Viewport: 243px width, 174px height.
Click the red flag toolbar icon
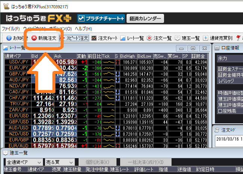click(238, 38)
